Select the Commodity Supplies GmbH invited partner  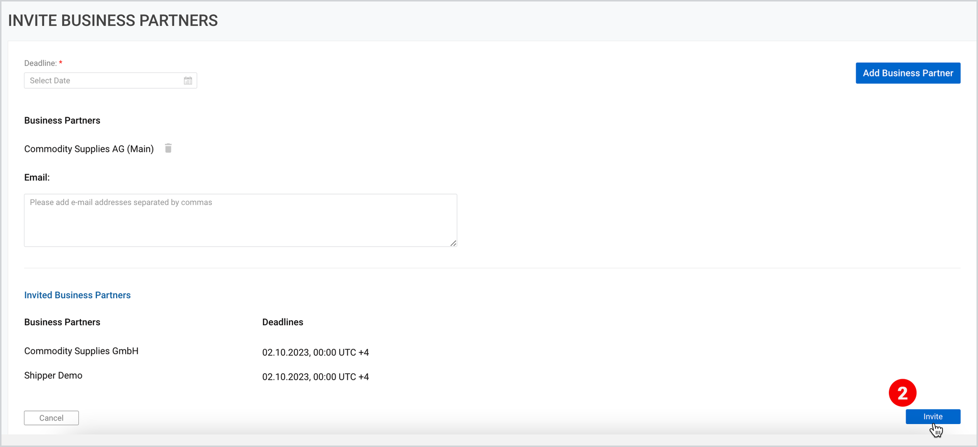[x=81, y=351]
